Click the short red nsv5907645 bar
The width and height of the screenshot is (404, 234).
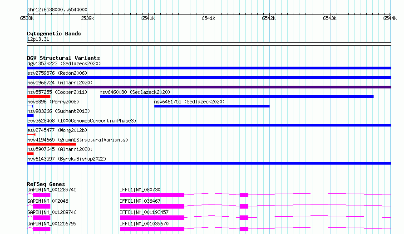[x=30, y=154]
